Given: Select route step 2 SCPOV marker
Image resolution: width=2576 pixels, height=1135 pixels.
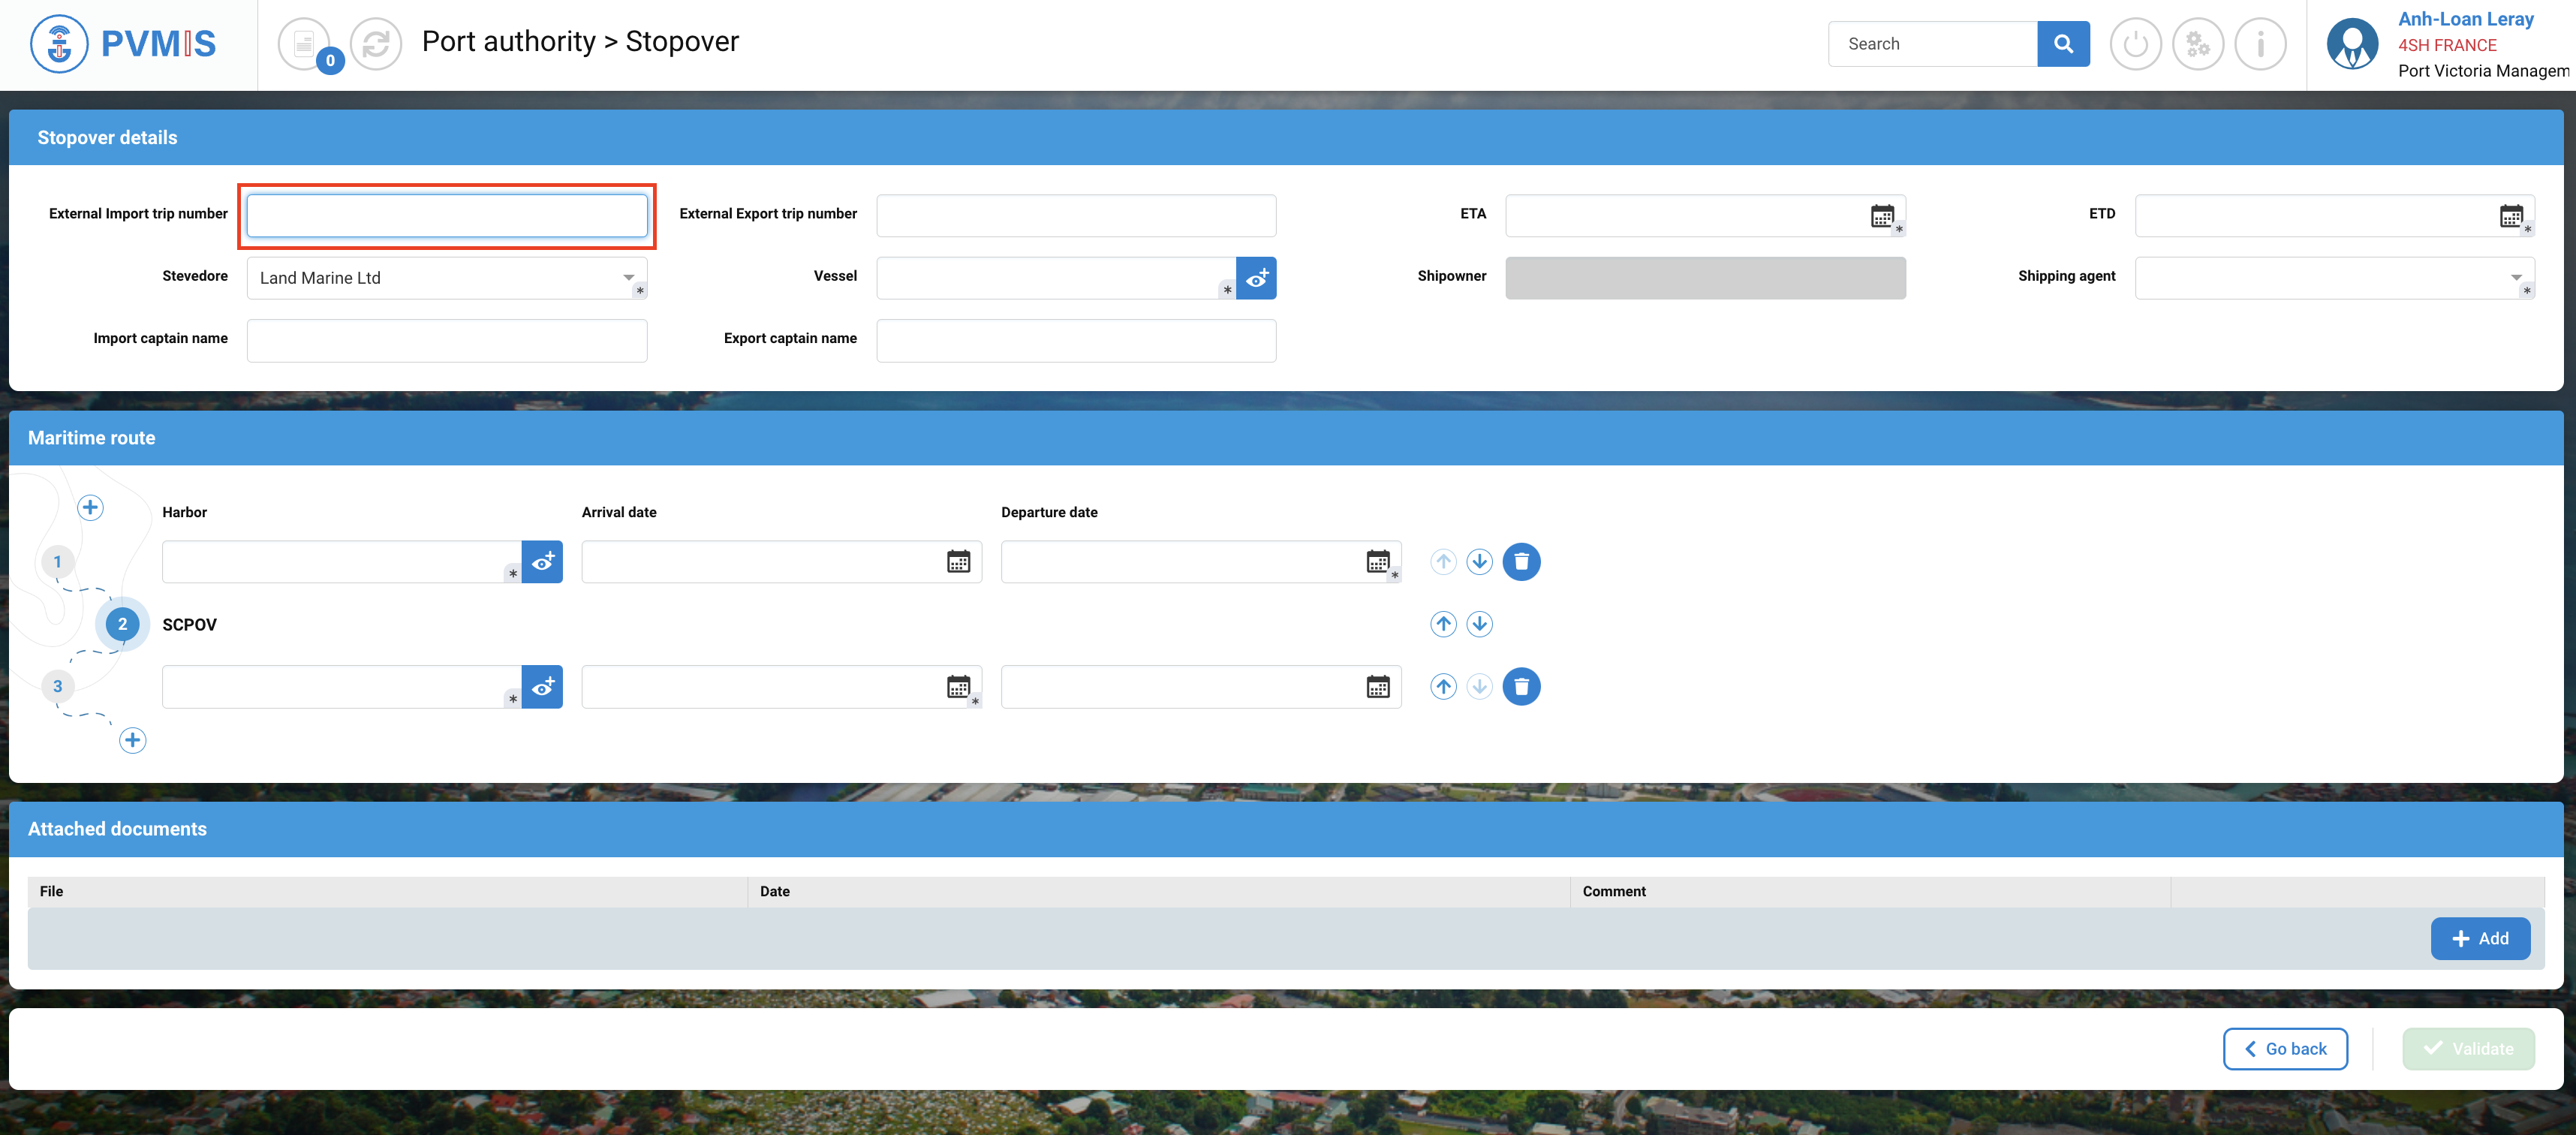Looking at the screenshot, I should [x=123, y=624].
